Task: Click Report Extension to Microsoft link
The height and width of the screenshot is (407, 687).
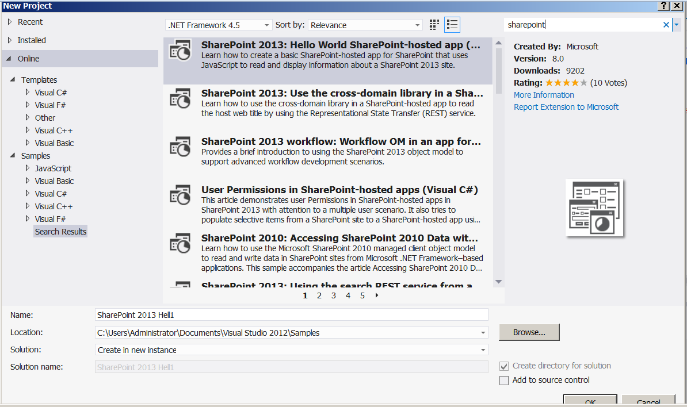Action: (566, 107)
